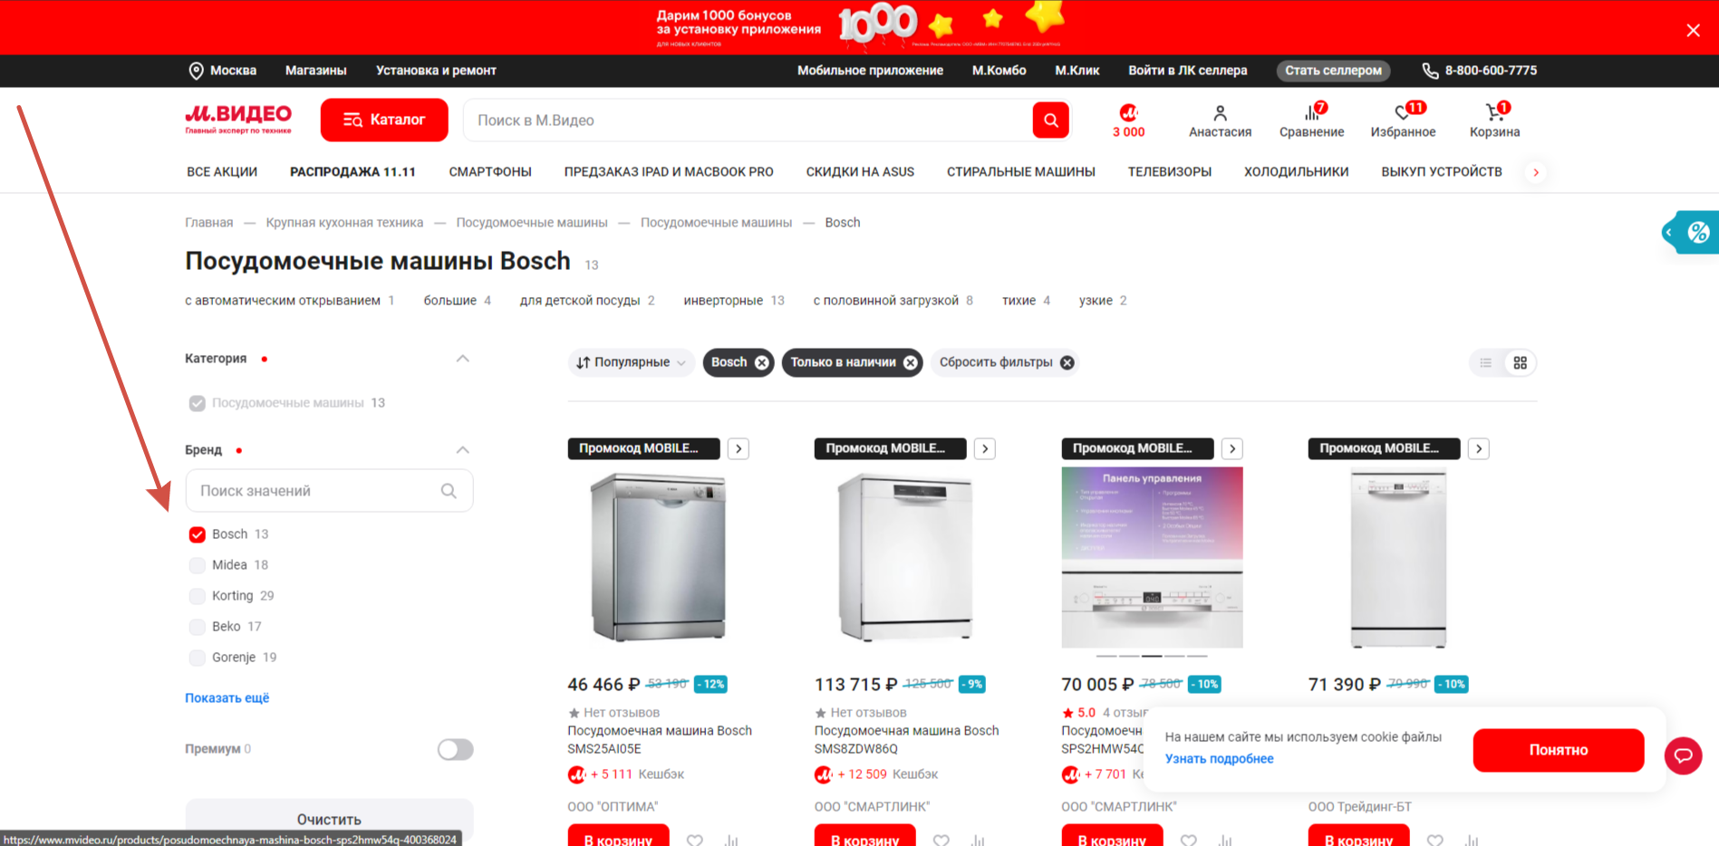Click the Каталог button
The height and width of the screenshot is (846, 1719).
pos(384,120)
